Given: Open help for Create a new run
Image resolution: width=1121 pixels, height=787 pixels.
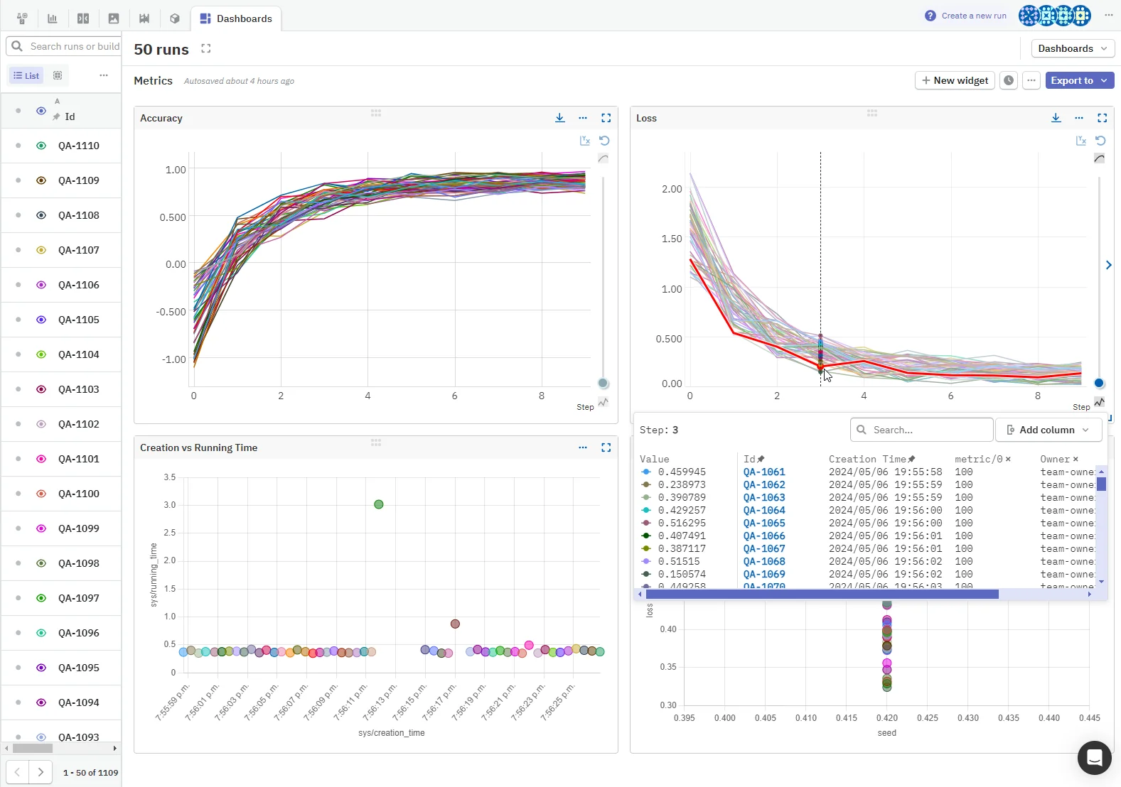Looking at the screenshot, I should (x=930, y=16).
